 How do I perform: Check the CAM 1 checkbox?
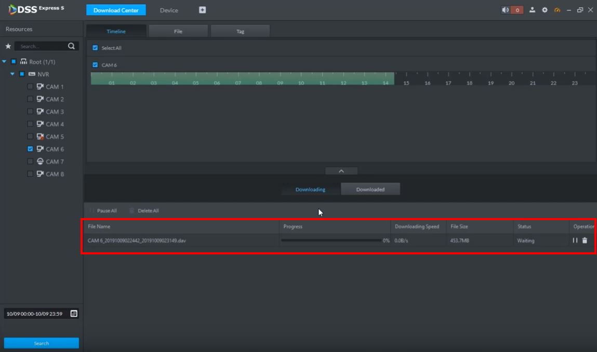30,86
